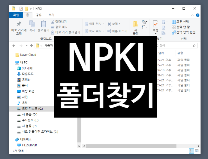The height and width of the screenshot is (159, 208).
Task: Click the edit icon below the open button
Action: 164,28
